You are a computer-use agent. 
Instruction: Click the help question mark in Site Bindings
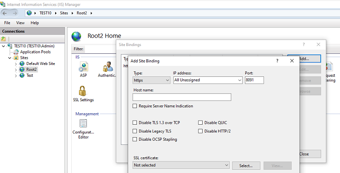(304, 45)
